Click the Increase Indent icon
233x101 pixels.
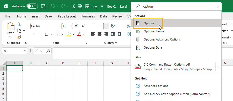point(119,34)
